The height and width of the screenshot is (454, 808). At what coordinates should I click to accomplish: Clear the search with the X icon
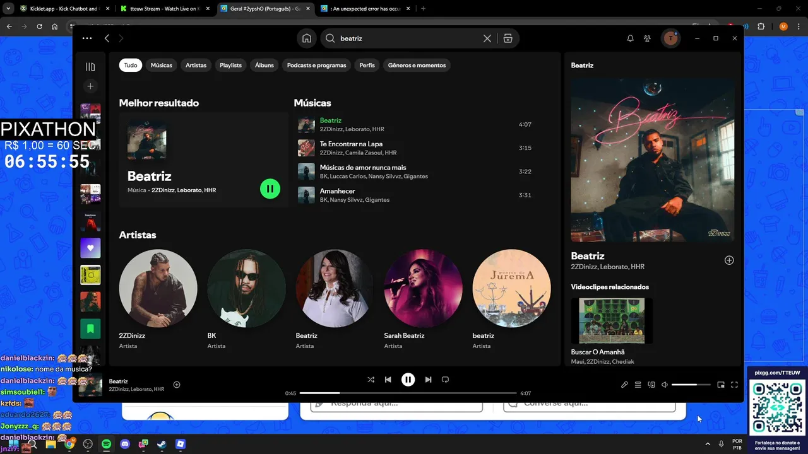487,38
